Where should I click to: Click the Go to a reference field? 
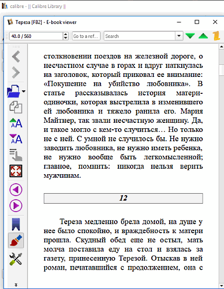point(86,36)
